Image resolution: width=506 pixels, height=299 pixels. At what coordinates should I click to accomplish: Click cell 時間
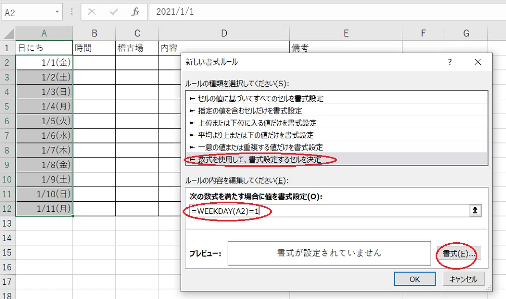click(x=94, y=48)
